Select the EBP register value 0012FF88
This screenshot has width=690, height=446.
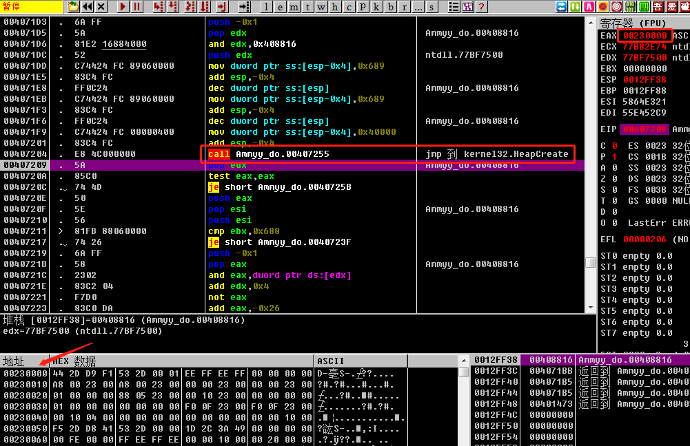tap(645, 91)
